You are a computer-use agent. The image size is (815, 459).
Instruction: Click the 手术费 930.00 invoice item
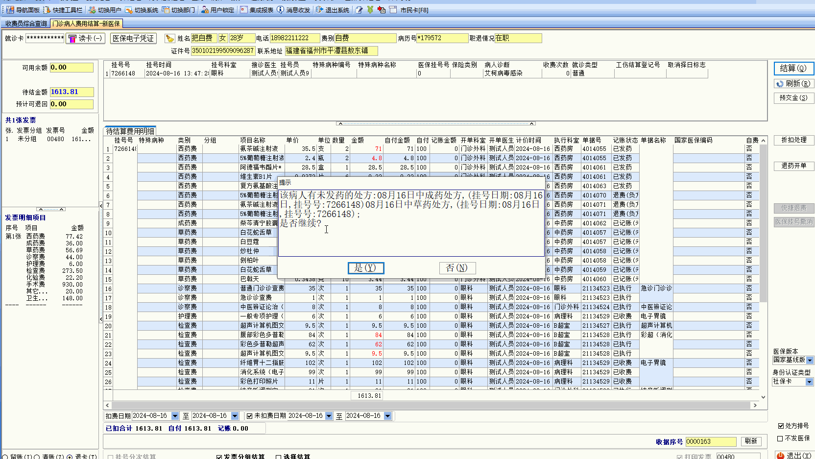pos(54,285)
